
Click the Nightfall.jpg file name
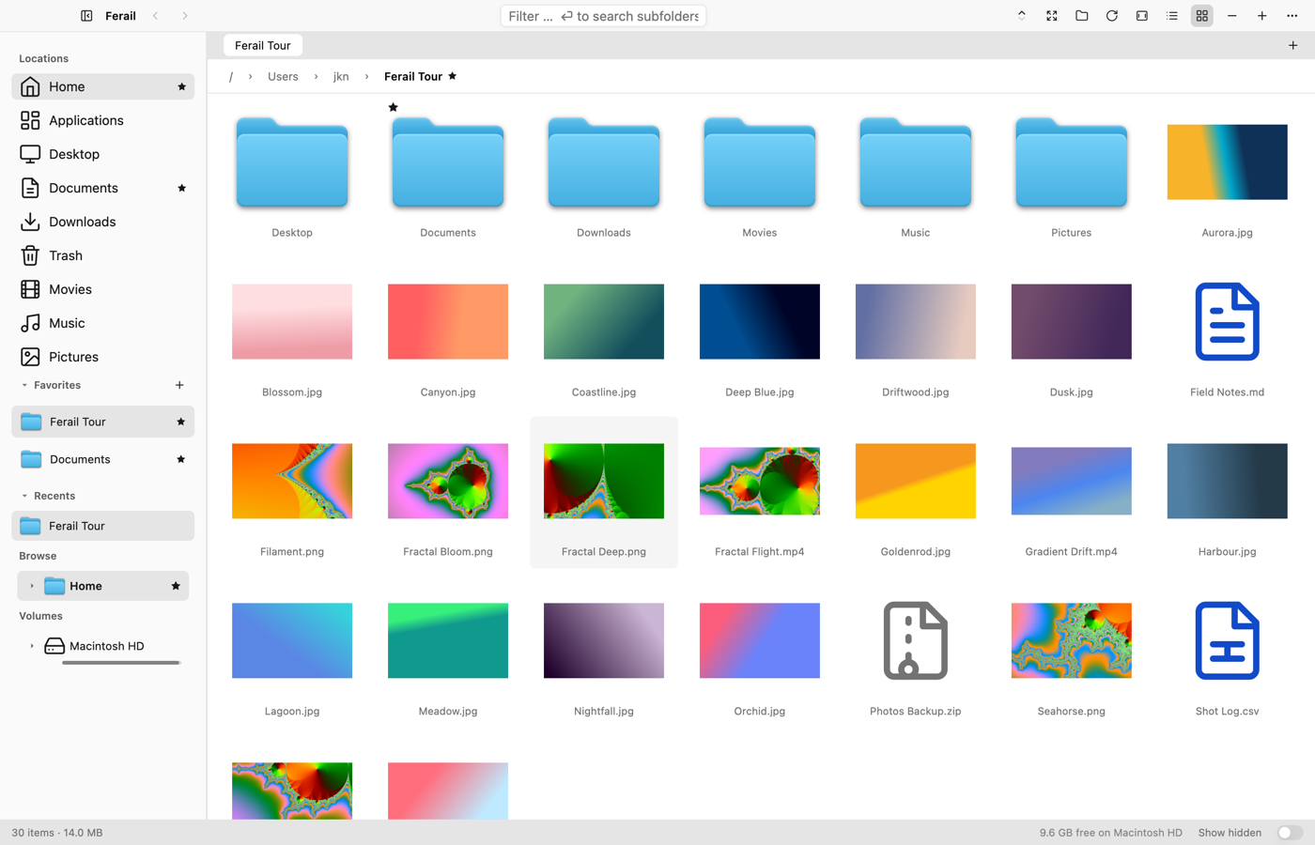(x=604, y=712)
